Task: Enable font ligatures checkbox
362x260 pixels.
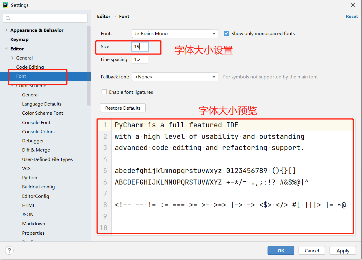Action: tap(104, 92)
